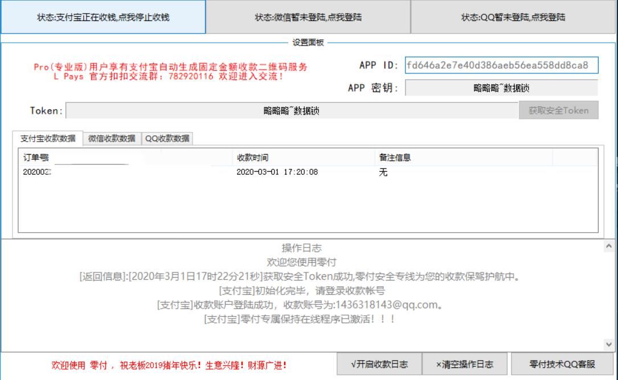The height and width of the screenshot is (380, 618).
Task: Click the QQ not-logged-in status button
Action: [x=513, y=17]
